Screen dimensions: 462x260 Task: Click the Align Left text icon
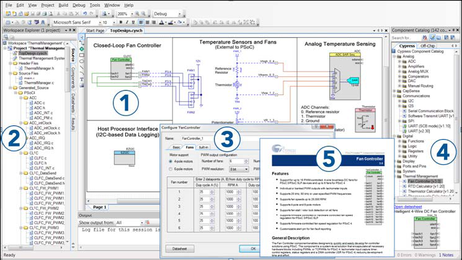point(141,22)
